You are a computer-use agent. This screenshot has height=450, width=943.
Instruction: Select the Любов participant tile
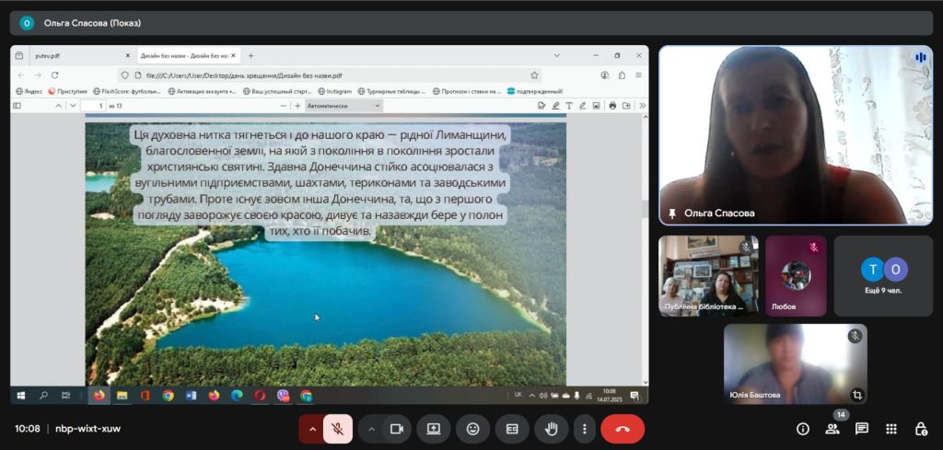tap(796, 276)
